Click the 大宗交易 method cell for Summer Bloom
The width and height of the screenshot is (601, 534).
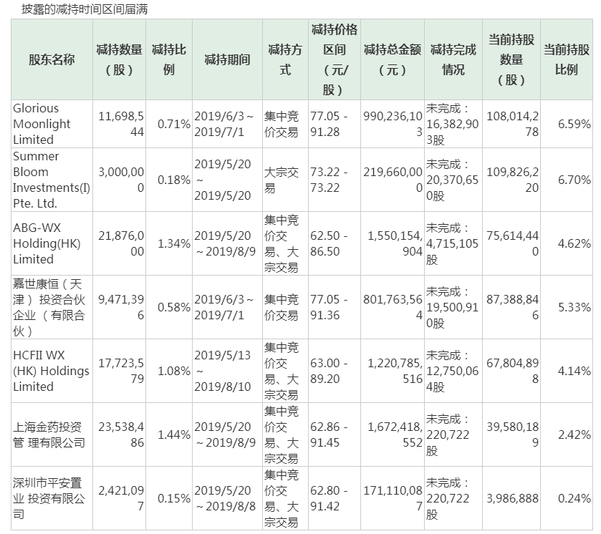[285, 180]
